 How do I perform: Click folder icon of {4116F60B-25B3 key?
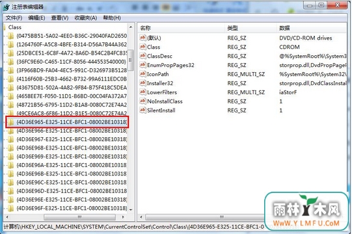[x=10, y=79]
